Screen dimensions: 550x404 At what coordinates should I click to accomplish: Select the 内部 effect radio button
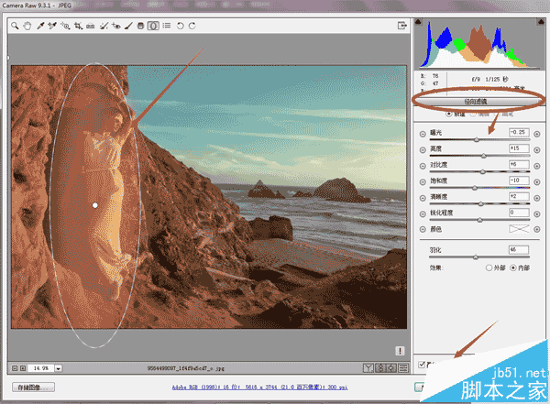pyautogui.click(x=513, y=268)
